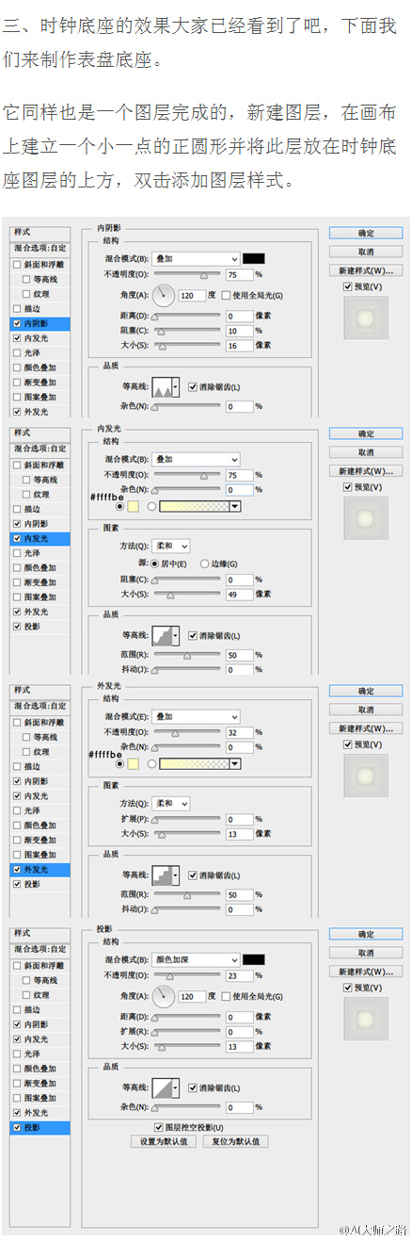The width and height of the screenshot is (412, 1242).
Task: Select 渐变叠加 in fourth dialog list
Action: click(40, 1083)
